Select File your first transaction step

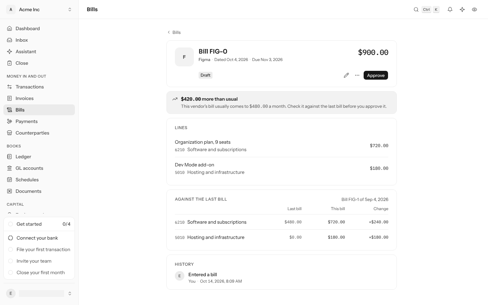pos(39,249)
